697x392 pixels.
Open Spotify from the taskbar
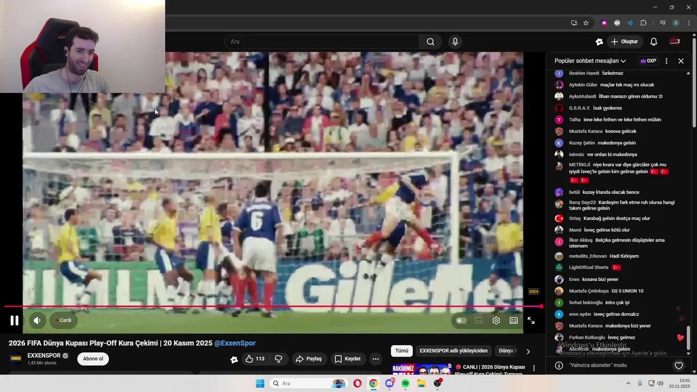pos(405,383)
